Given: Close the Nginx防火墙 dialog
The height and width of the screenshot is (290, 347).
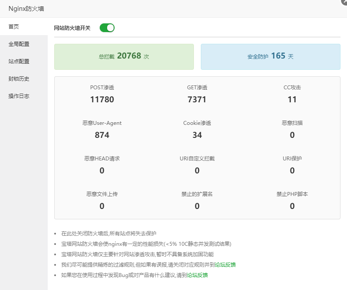Looking at the screenshot, I should (x=344, y=1).
